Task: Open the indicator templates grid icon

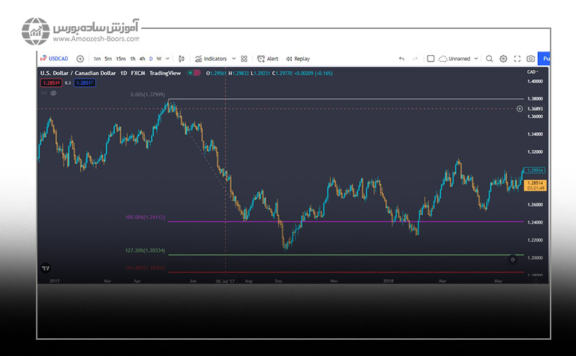Action: (x=244, y=59)
